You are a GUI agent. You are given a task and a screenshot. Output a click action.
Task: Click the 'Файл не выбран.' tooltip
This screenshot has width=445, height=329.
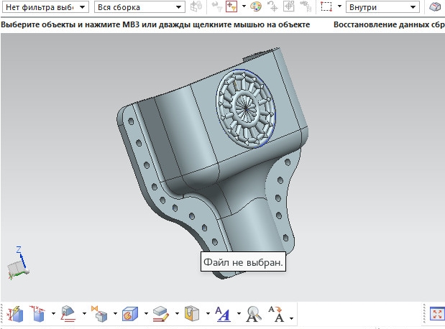(x=244, y=262)
